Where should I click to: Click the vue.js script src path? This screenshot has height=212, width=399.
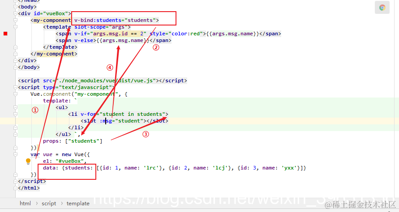106,81
